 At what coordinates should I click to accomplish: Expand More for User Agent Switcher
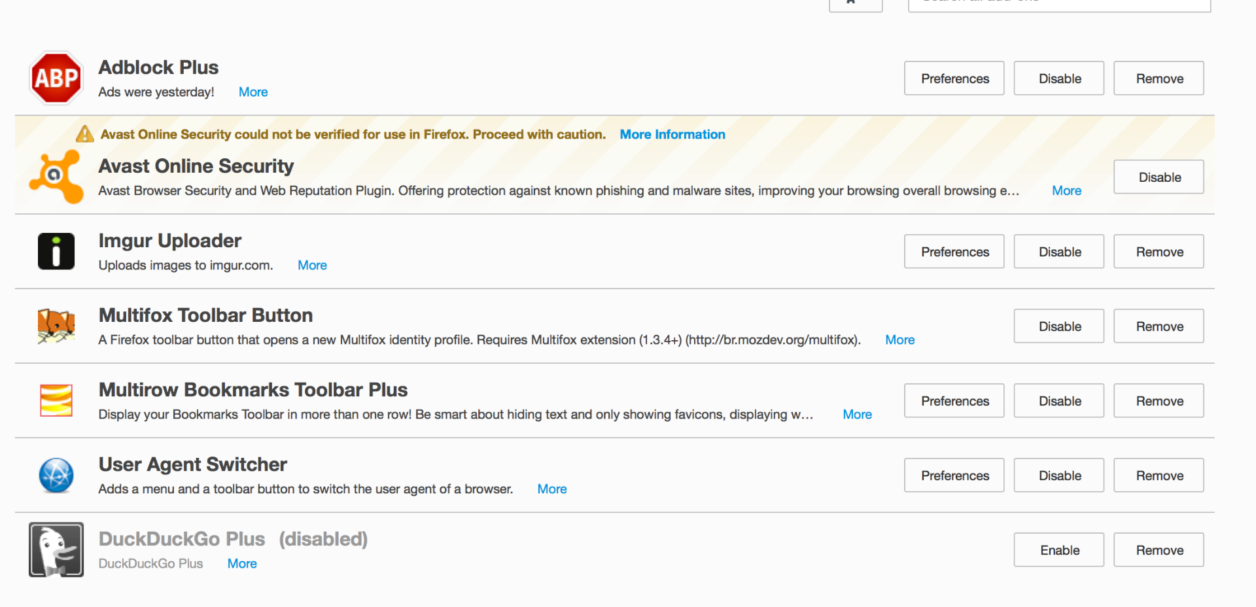[551, 489]
